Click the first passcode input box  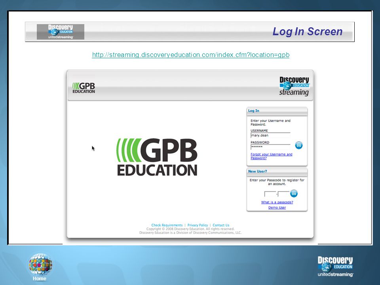(x=270, y=194)
